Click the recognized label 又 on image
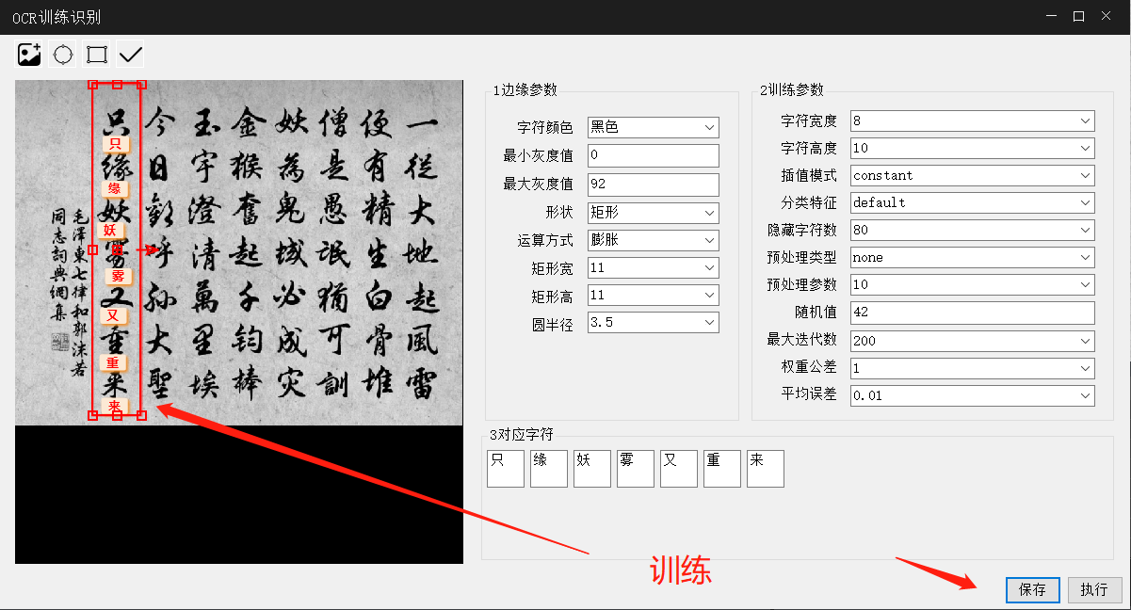Viewport: 1131px width, 610px height. (113, 315)
